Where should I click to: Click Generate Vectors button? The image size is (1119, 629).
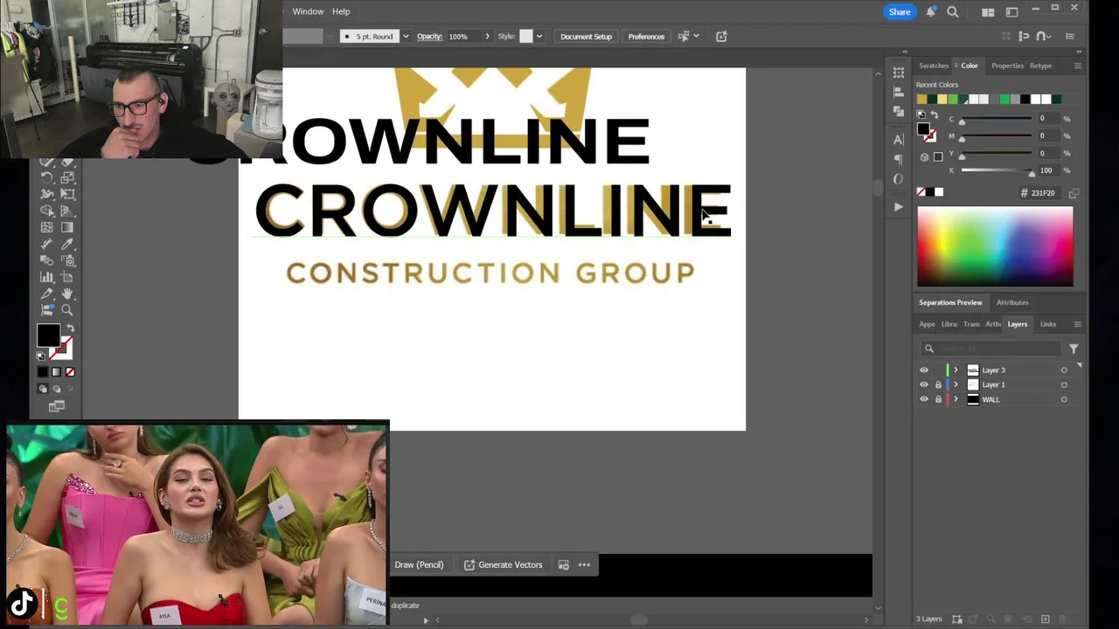pos(503,565)
